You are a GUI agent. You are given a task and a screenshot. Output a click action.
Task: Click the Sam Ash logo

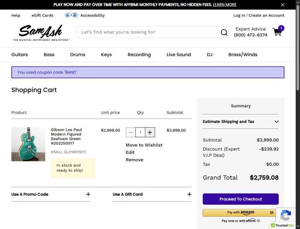41,32
